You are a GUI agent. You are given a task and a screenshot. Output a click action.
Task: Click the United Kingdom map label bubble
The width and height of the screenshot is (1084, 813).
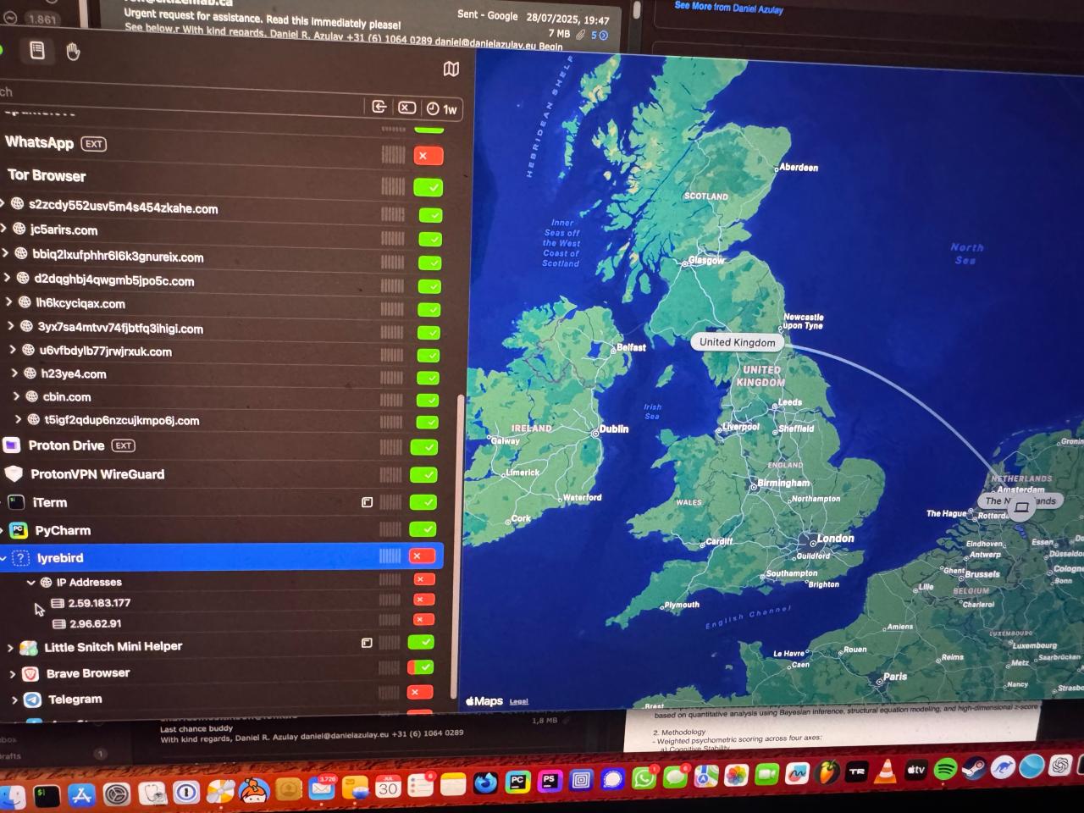pyautogui.click(x=737, y=342)
